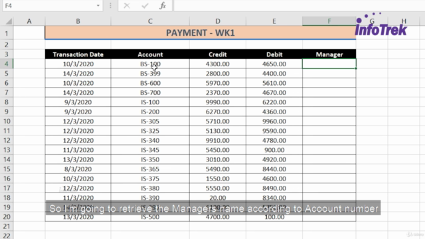The width and height of the screenshot is (425, 239).
Task: Click the Enter checkmark icon in formula bar
Action: pyautogui.click(x=145, y=5)
